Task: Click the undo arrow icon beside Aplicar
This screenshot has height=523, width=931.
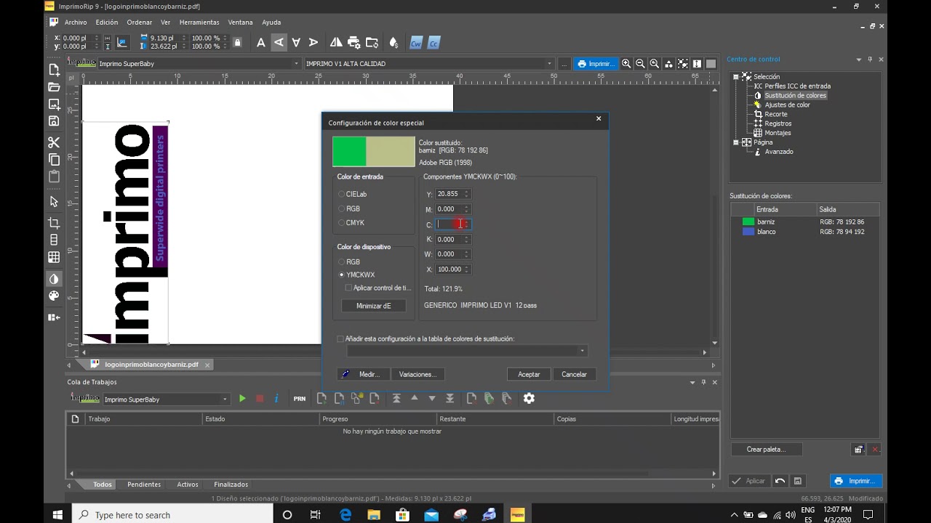Action: coord(780,481)
